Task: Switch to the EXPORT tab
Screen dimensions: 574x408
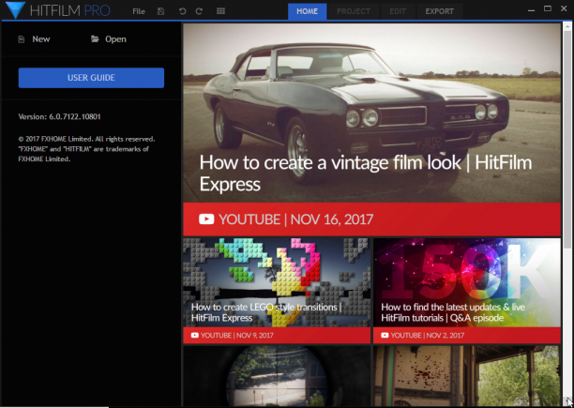Action: 439,11
